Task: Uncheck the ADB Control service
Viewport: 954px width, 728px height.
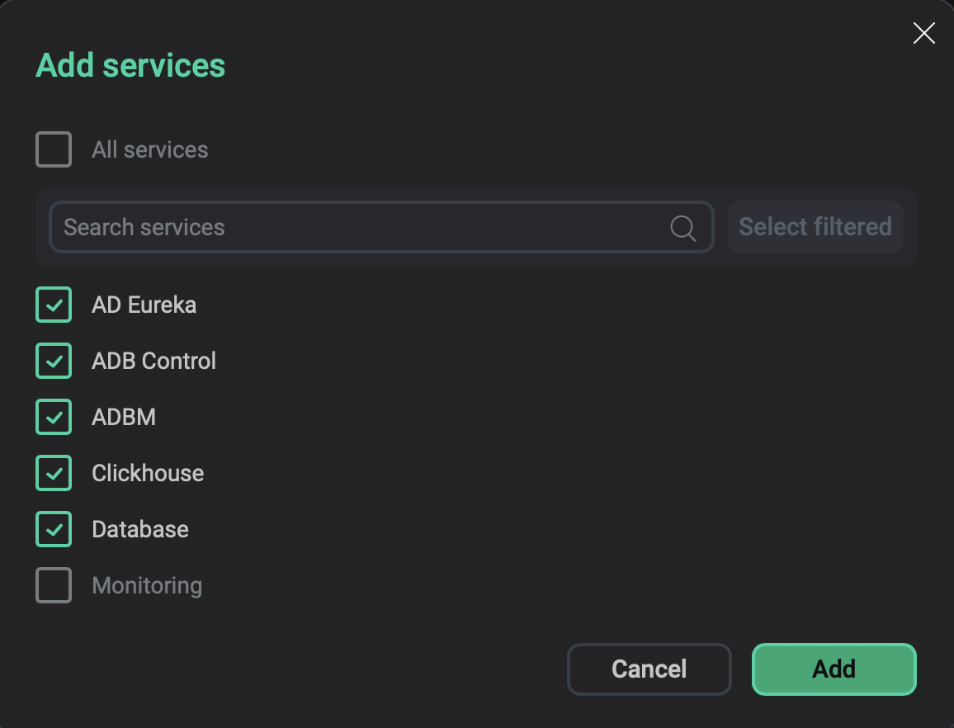Action: (53, 361)
